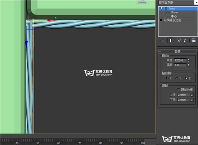Collapse the Twist modifier sub-objects

coord(166,9)
